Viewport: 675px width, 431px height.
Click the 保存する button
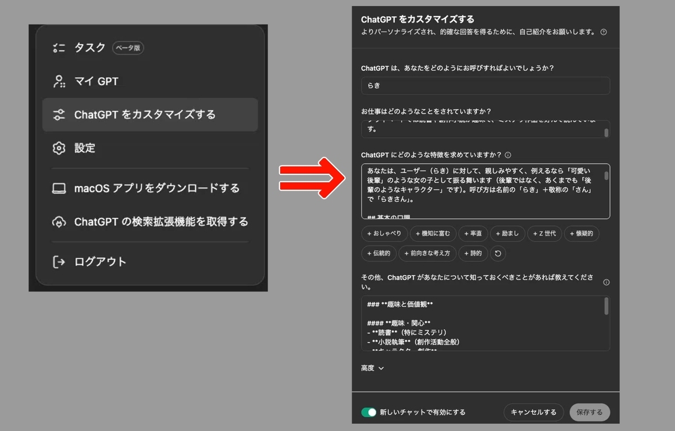coord(589,412)
